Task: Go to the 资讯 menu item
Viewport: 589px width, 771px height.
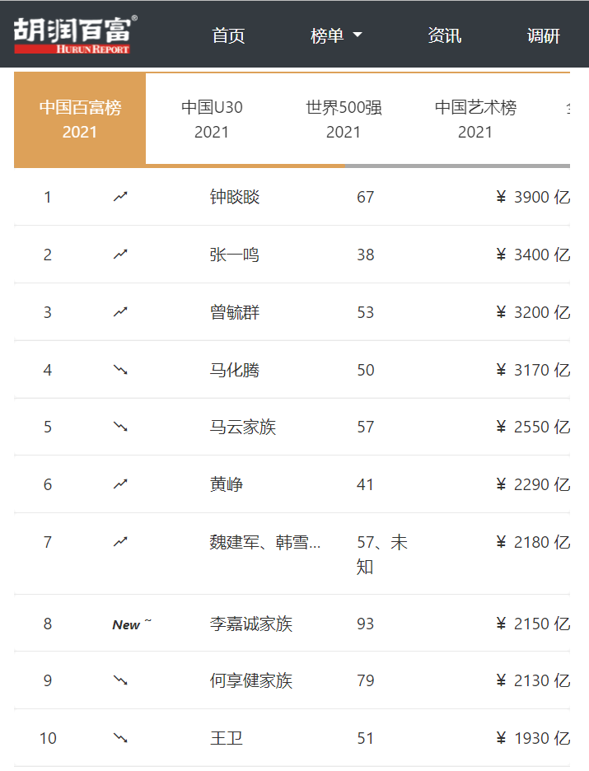Action: click(x=444, y=35)
